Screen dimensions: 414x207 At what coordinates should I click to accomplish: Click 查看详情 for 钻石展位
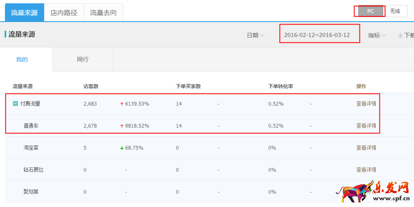366,170
